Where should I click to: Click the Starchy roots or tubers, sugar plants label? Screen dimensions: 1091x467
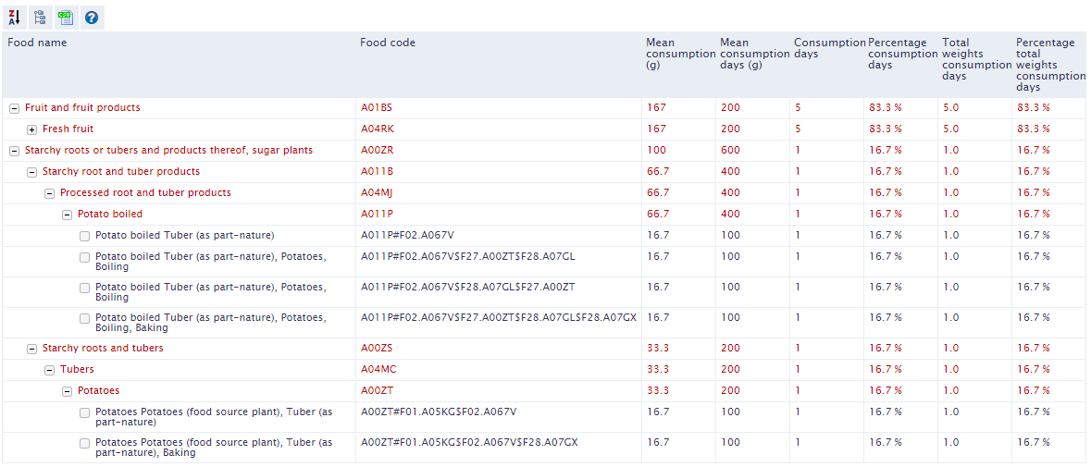pos(168,150)
